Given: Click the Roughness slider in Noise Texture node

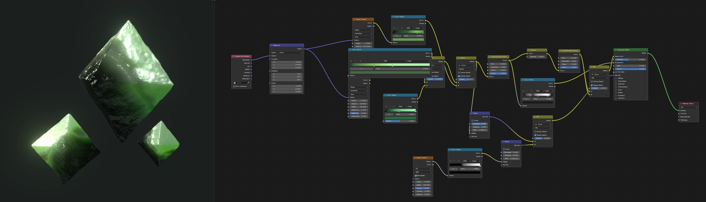Looking at the screenshot, I should (x=423, y=188).
